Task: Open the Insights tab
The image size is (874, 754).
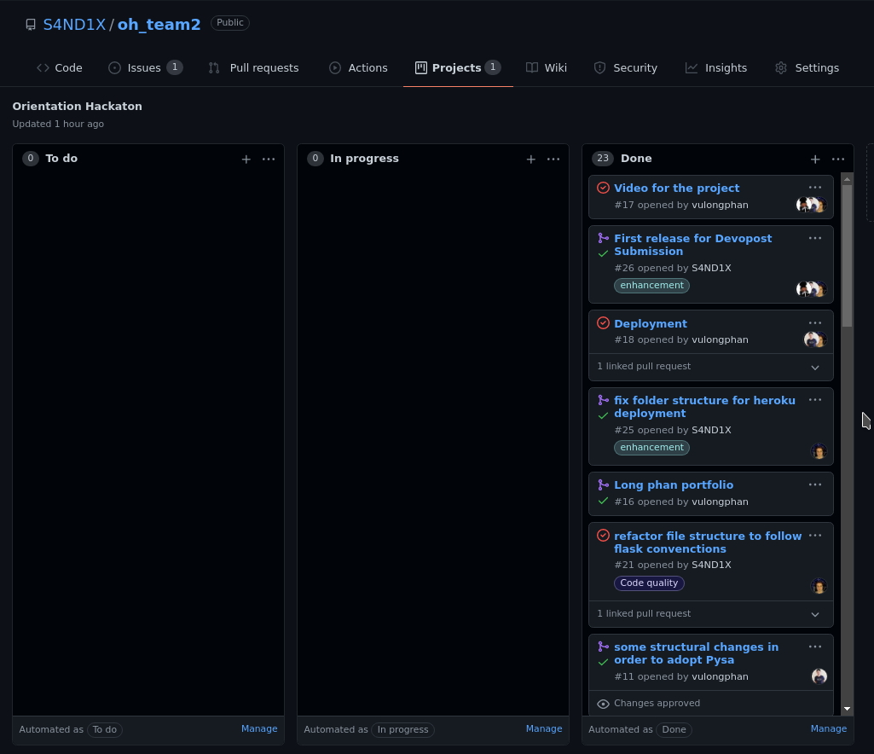Action: click(715, 68)
